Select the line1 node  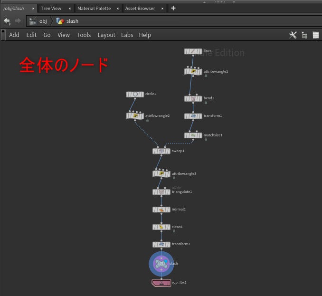pos(193,51)
